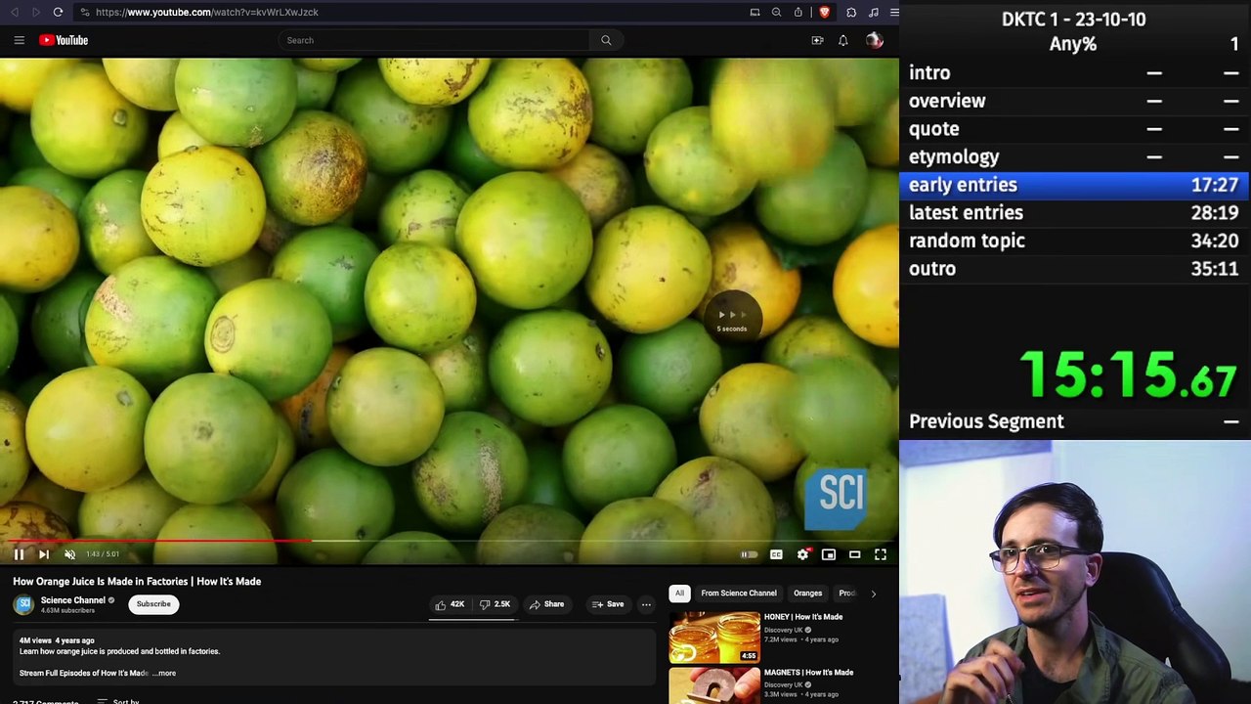Click the cast screen icon in address bar

pos(755,12)
